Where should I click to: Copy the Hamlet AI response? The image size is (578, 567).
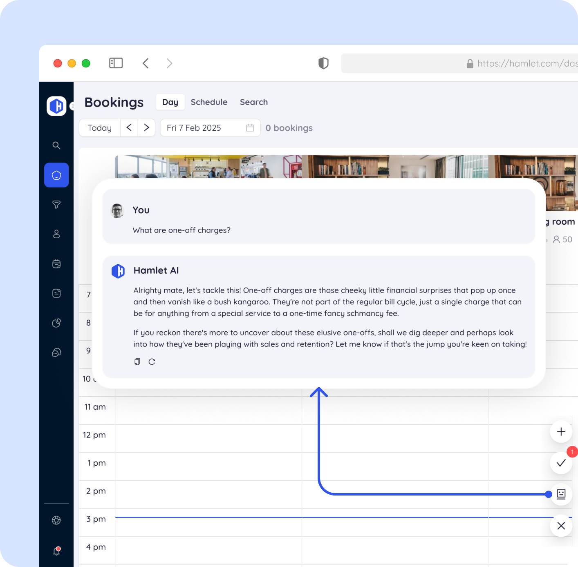pos(137,362)
